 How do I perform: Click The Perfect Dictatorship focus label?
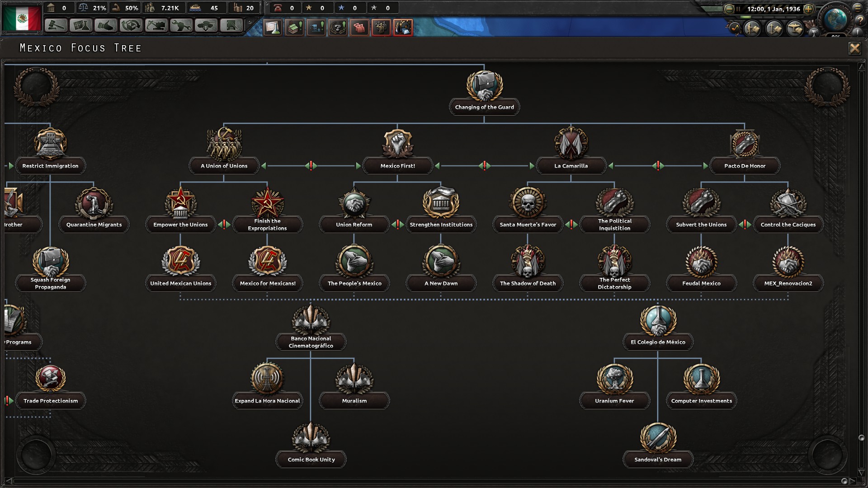[614, 283]
